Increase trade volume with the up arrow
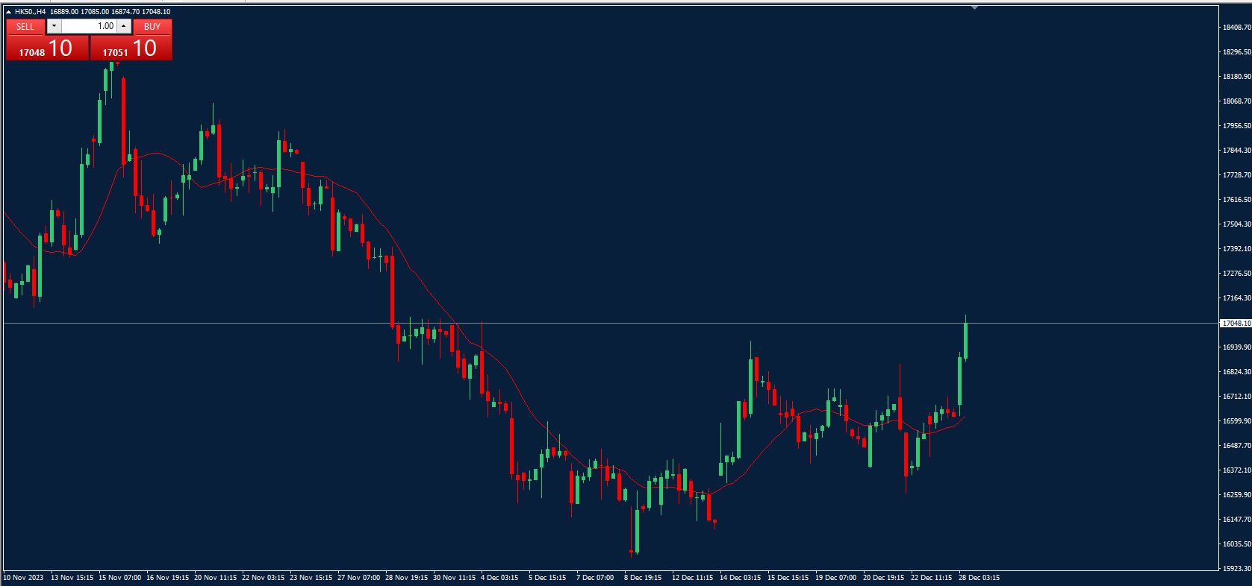This screenshot has width=1252, height=586. click(x=124, y=26)
